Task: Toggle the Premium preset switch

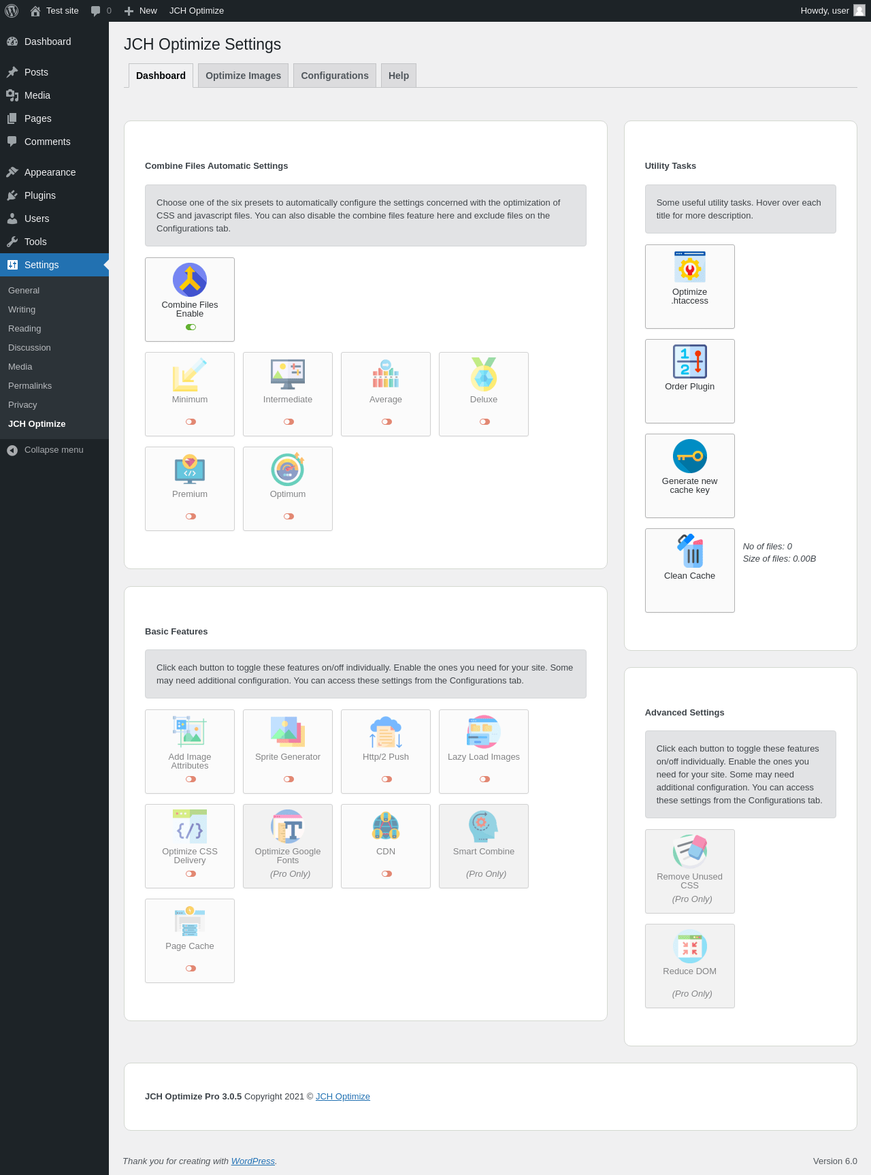Action: [191, 517]
